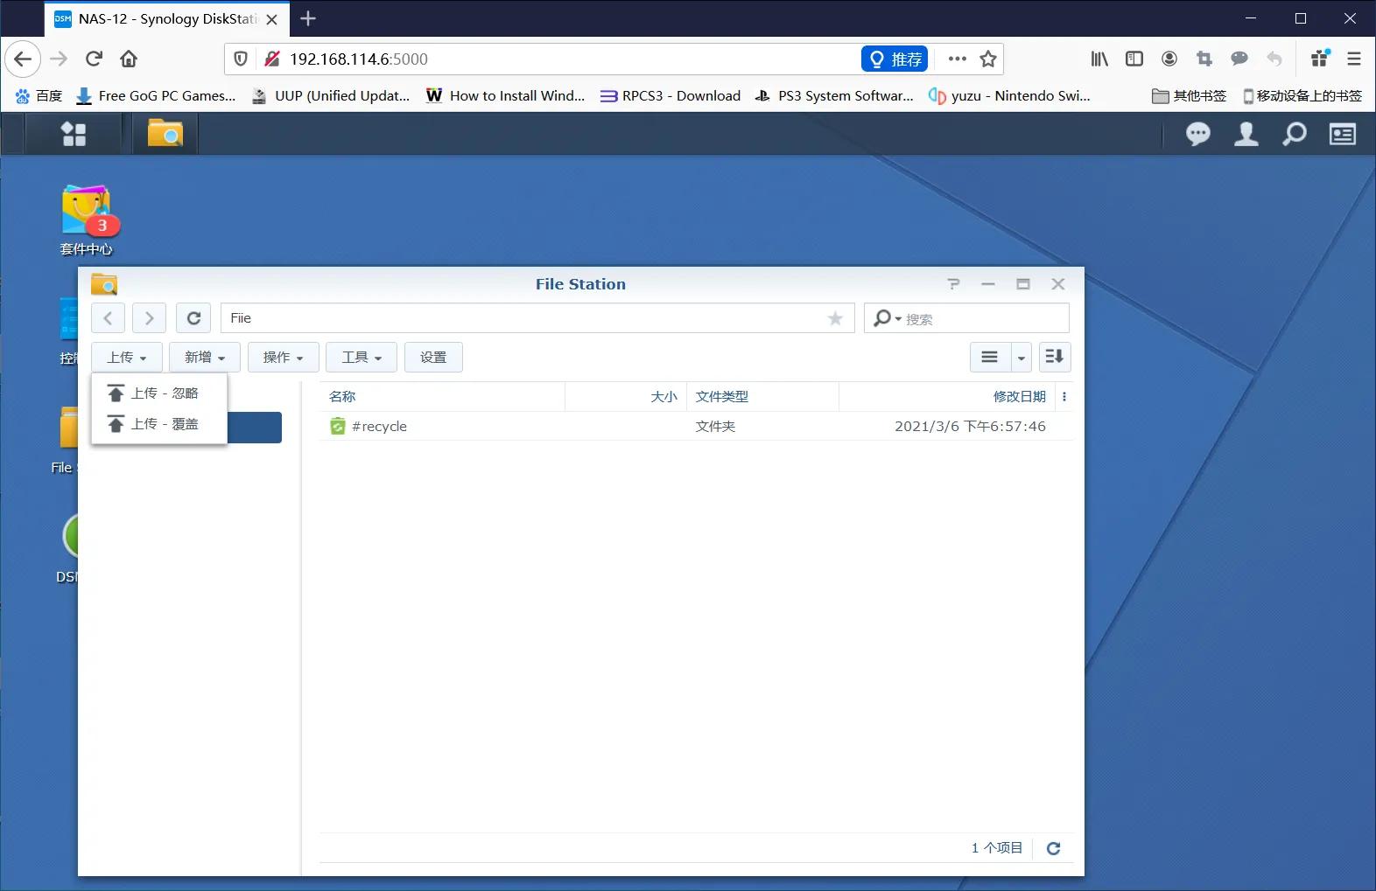The width and height of the screenshot is (1376, 891).
Task: Open PS3 System Software bookmark
Action: click(x=834, y=95)
